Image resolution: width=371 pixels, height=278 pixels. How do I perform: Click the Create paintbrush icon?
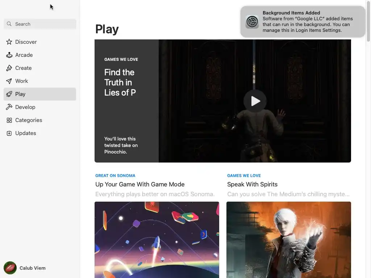[9, 68]
